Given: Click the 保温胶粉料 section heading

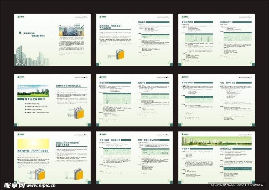Looking at the screenshot, I should click(x=104, y=83).
